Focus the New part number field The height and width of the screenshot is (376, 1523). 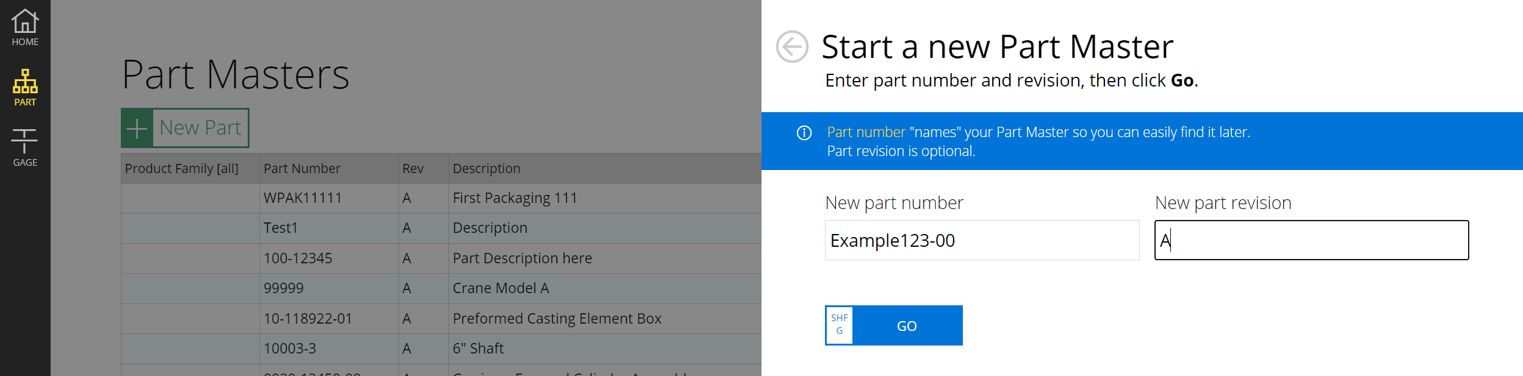coord(981,241)
